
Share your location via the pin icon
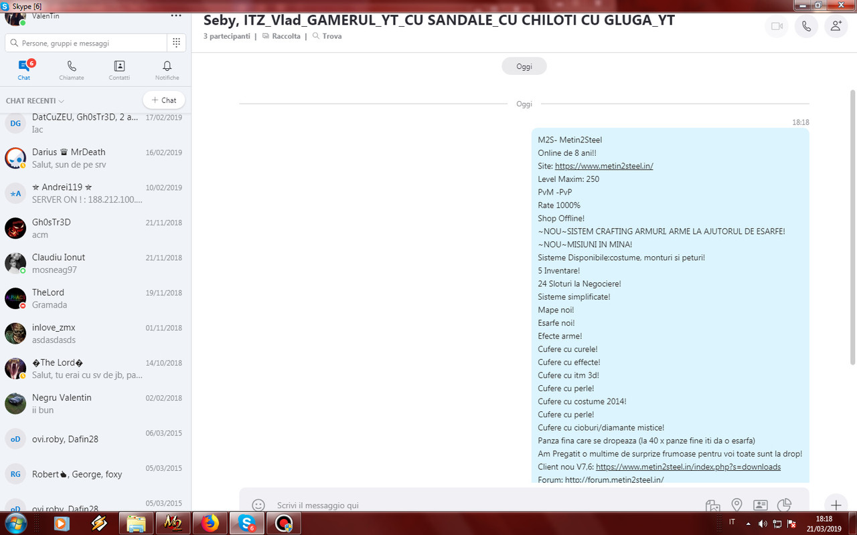pos(736,506)
